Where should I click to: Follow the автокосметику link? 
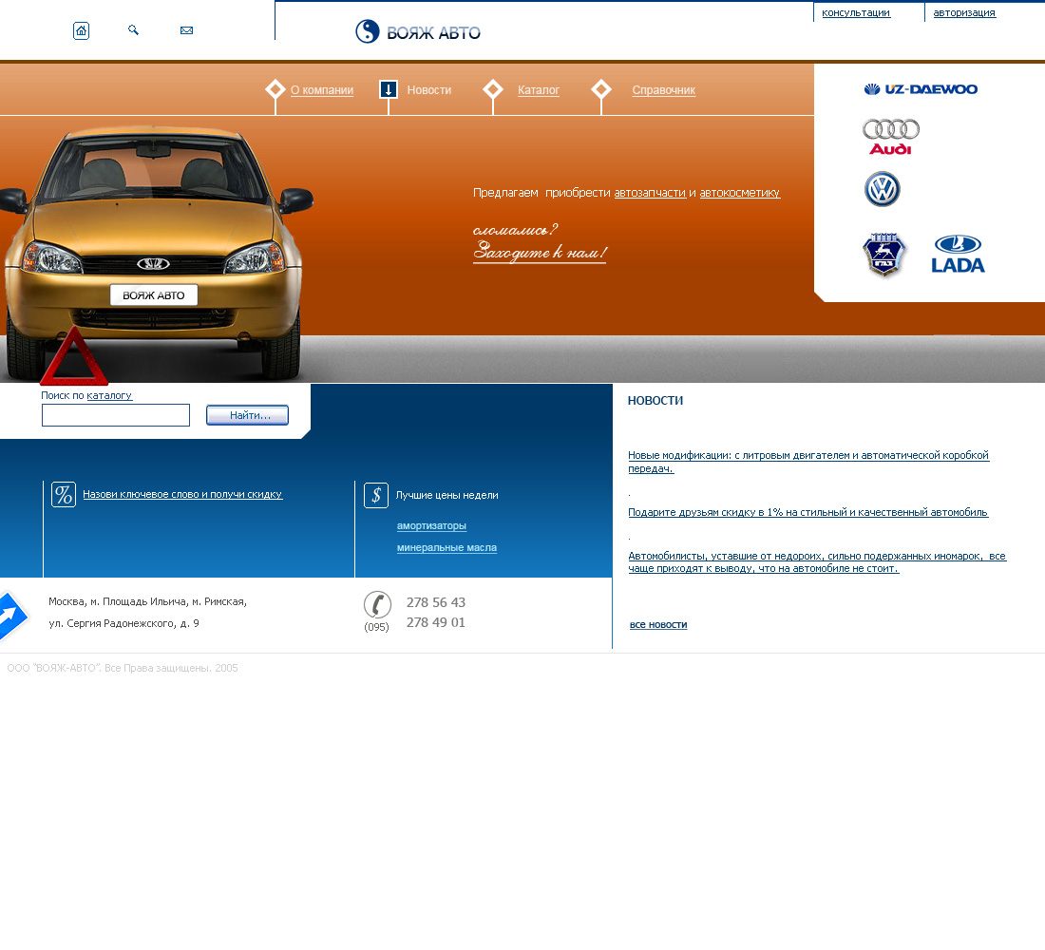(740, 193)
